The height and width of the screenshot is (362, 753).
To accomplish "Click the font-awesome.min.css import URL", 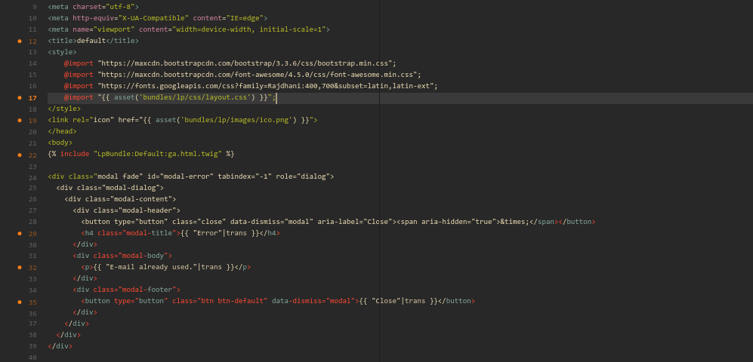I will click(259, 75).
